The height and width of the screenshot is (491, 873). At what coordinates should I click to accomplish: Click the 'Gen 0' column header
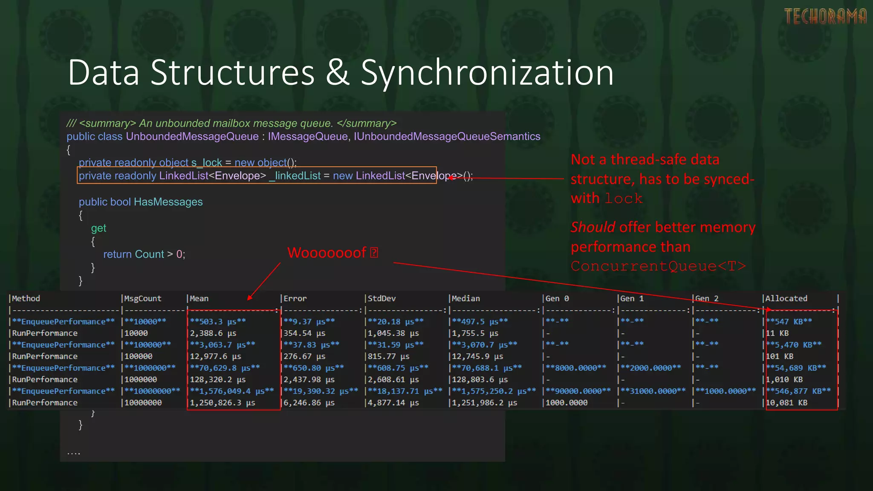point(557,298)
